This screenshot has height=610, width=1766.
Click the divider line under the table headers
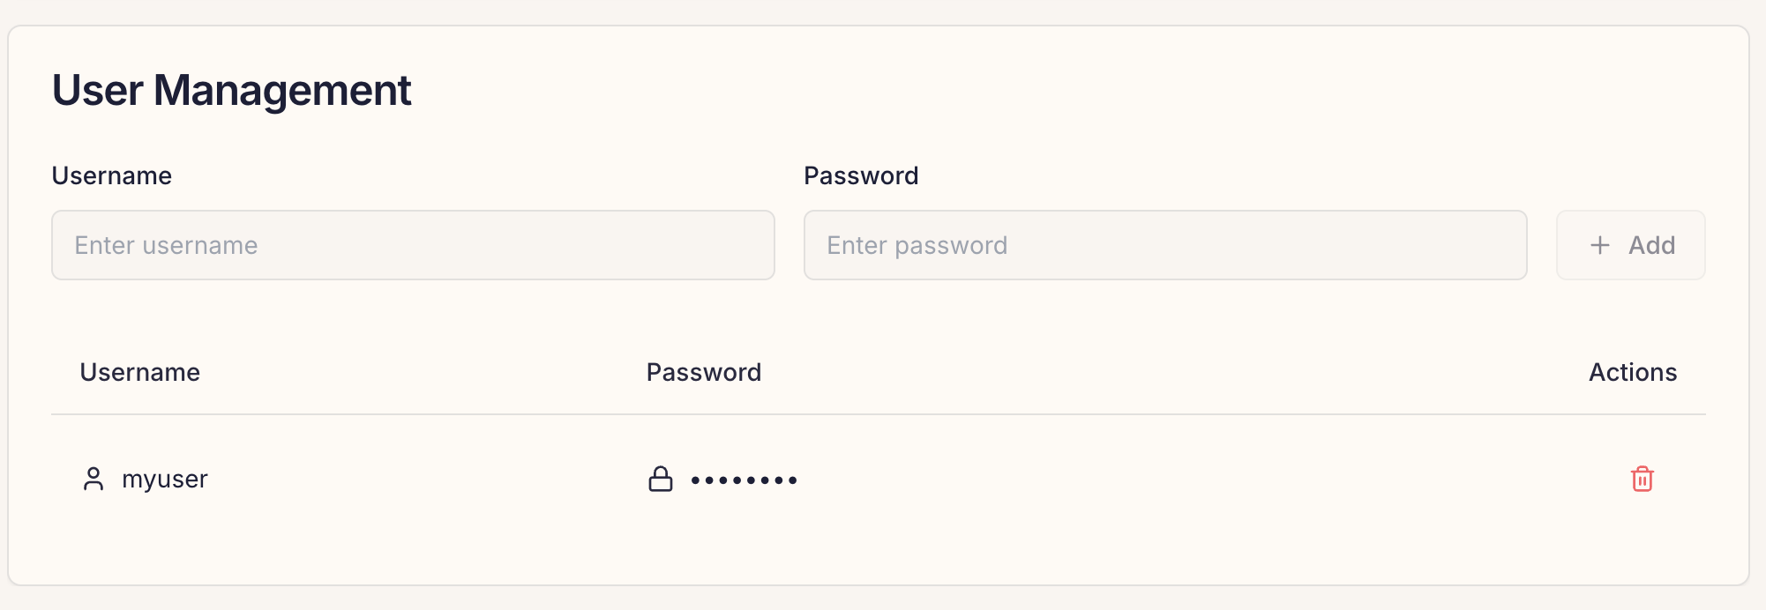tap(879, 414)
